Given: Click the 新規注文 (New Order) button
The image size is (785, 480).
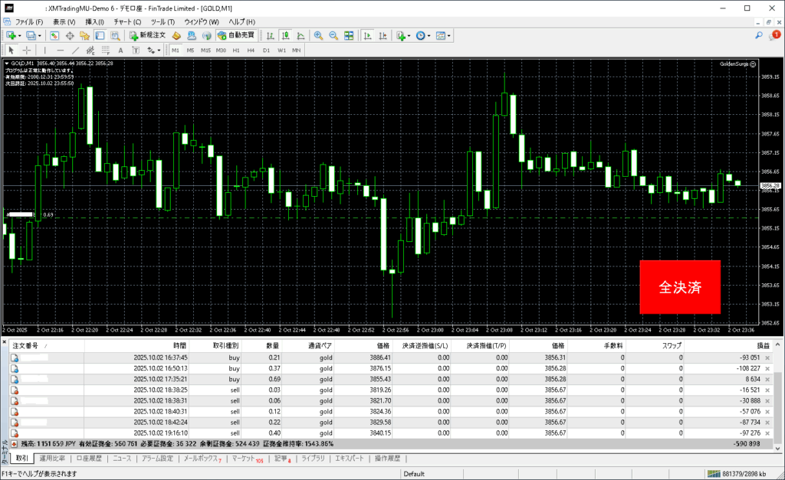Looking at the screenshot, I should pyautogui.click(x=146, y=36).
